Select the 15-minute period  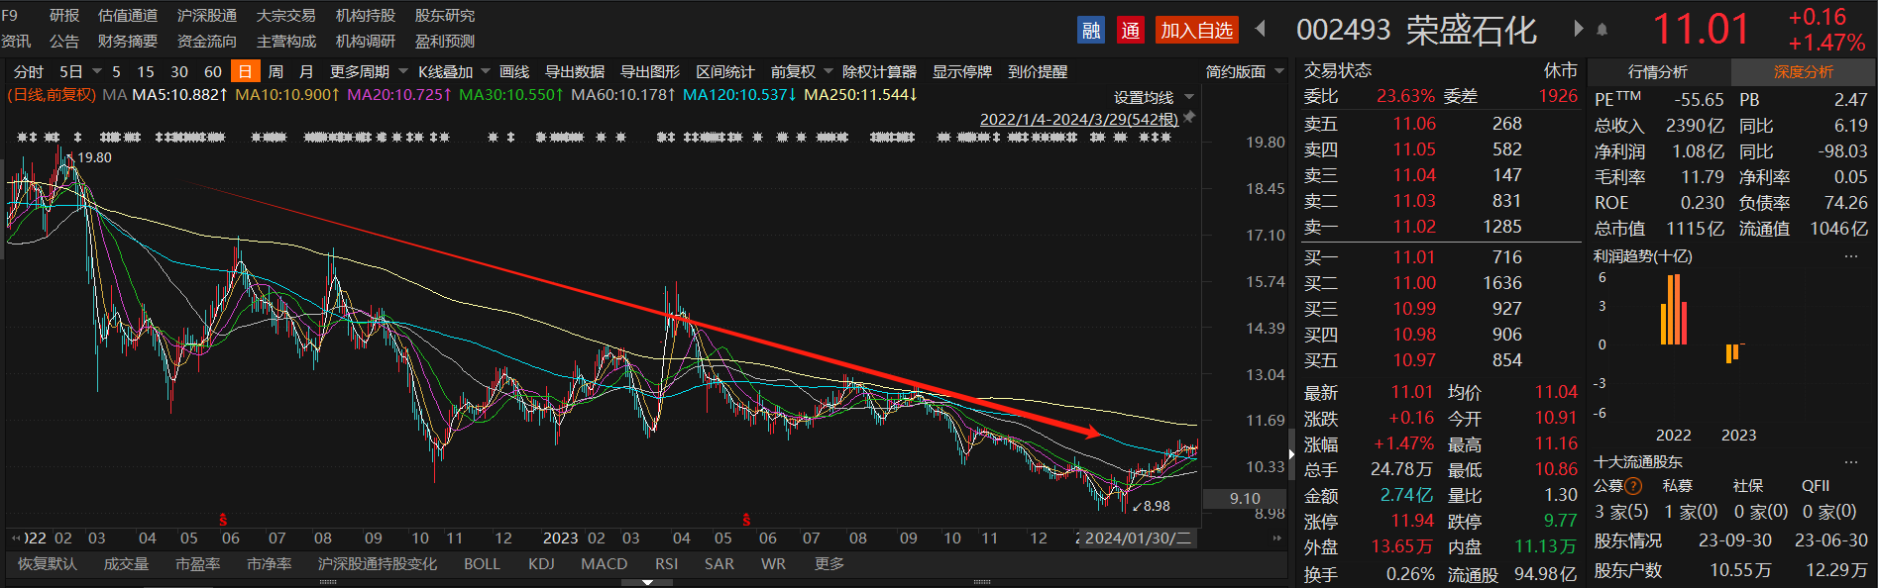click(x=146, y=71)
